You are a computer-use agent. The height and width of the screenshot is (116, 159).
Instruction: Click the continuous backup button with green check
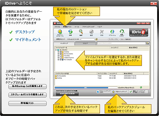click(x=138, y=92)
